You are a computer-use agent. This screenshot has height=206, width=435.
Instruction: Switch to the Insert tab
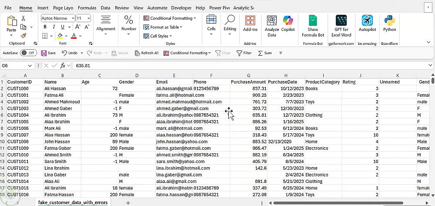[x=43, y=8]
